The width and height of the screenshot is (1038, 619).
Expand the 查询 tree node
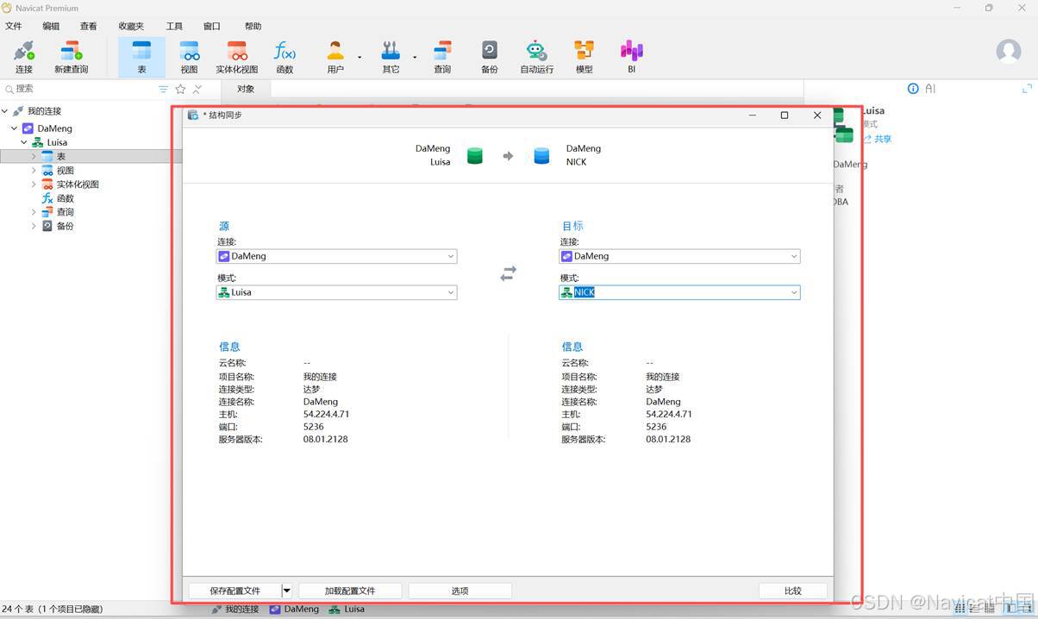click(34, 212)
